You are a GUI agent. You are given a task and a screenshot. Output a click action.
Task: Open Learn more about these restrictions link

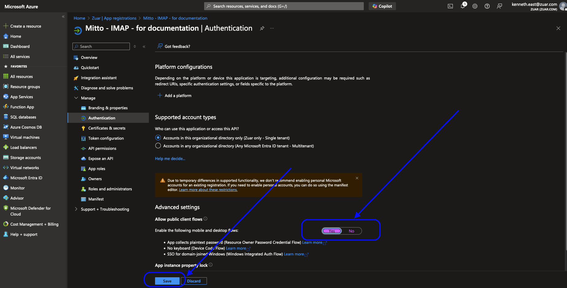tap(208, 190)
